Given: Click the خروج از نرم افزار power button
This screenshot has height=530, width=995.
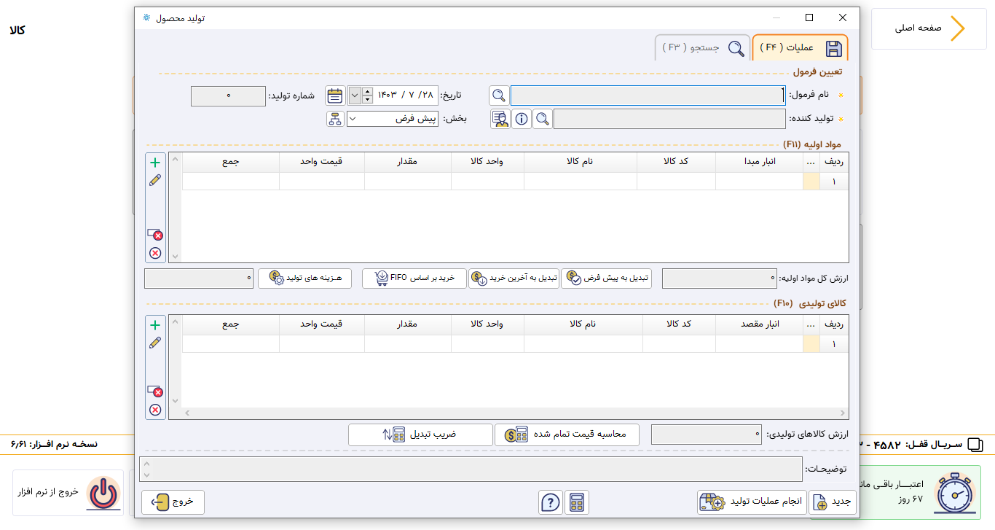Looking at the screenshot, I should coord(68,493).
